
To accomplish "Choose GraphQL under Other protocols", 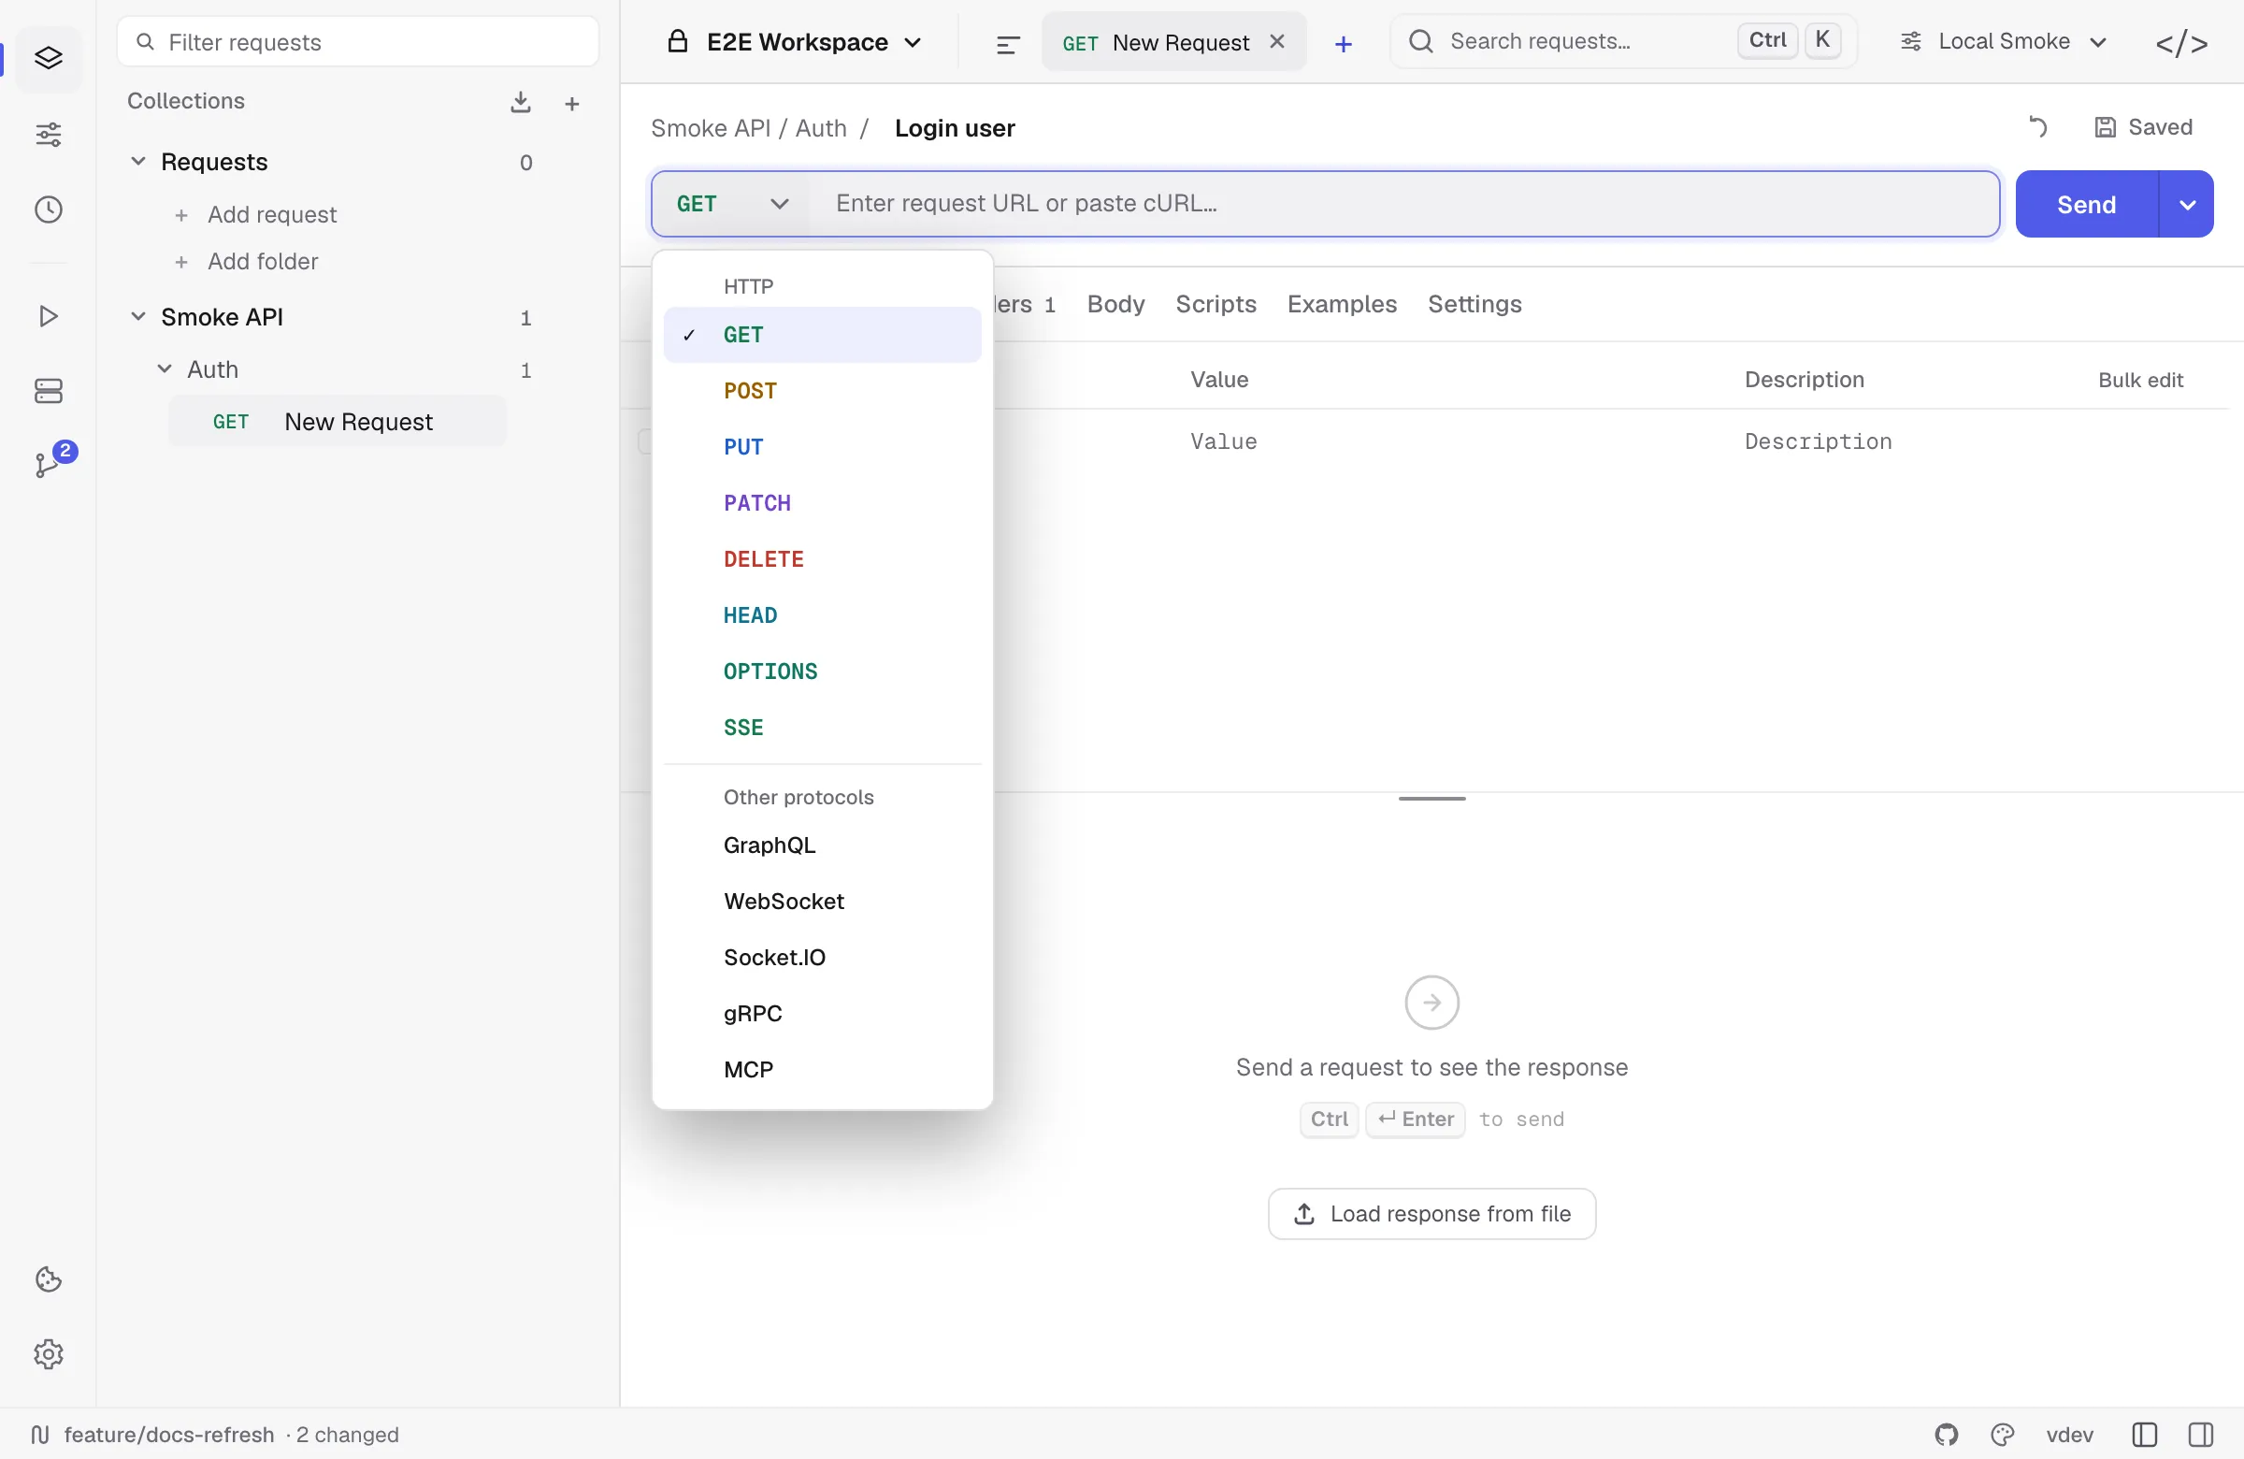I will point(822,845).
